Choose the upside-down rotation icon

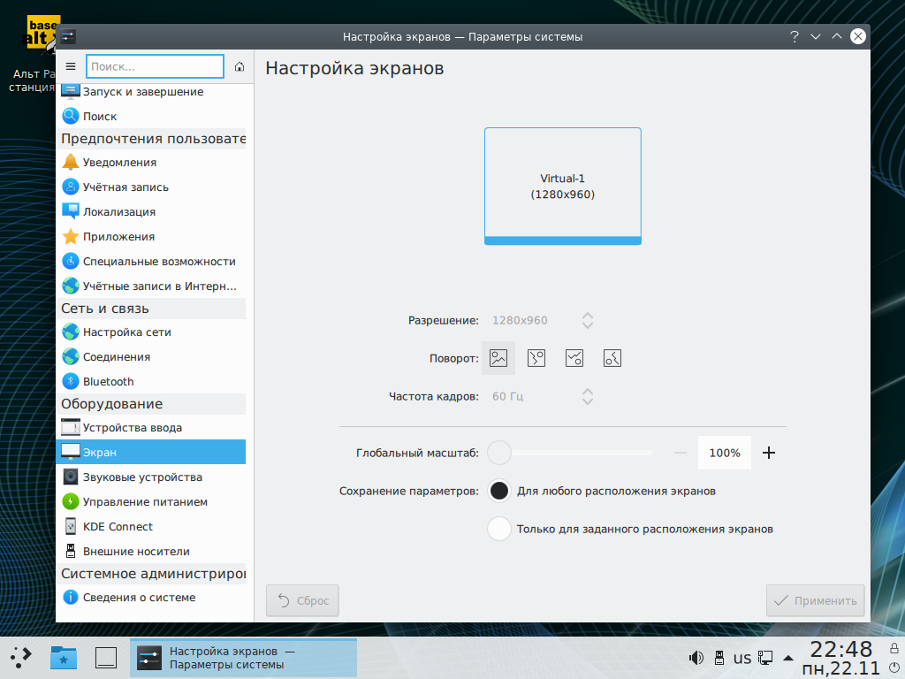pos(574,358)
